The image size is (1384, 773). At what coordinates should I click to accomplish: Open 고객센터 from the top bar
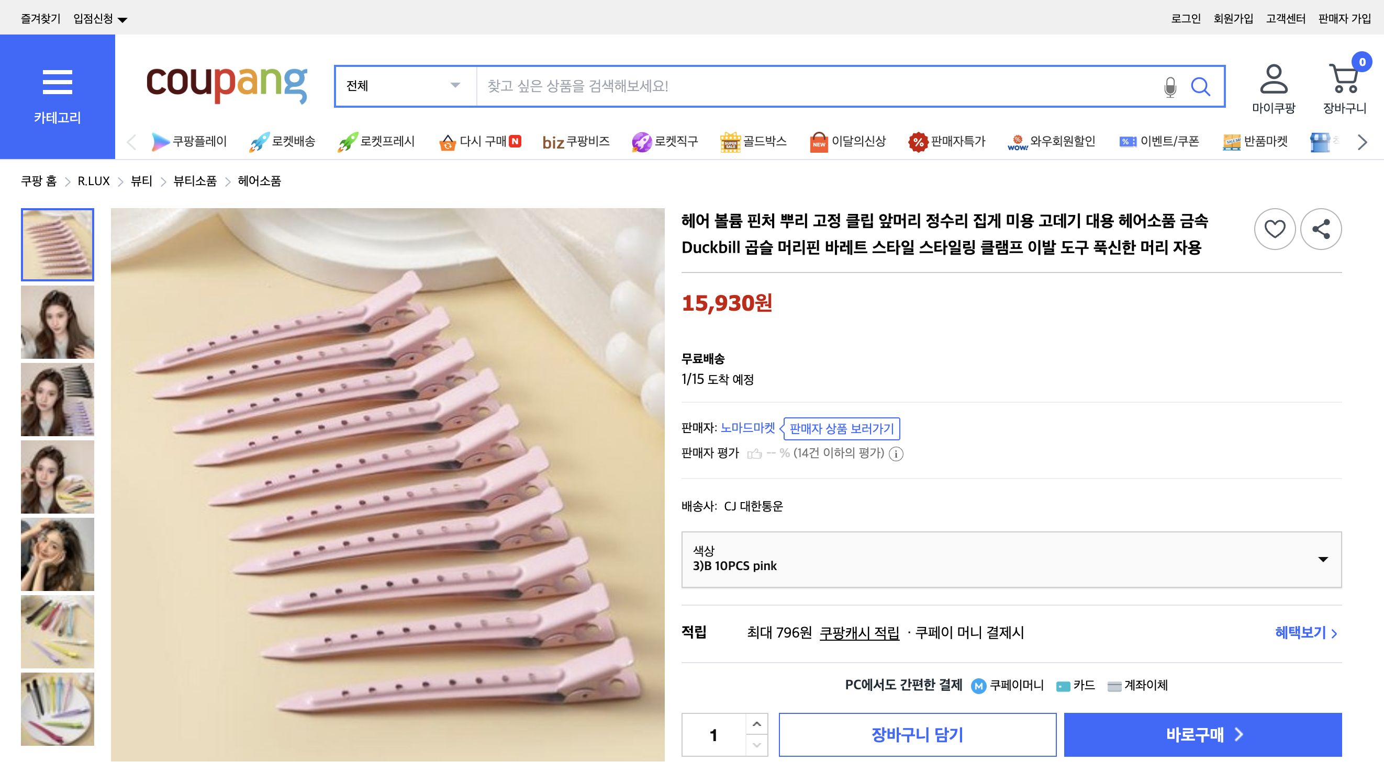tap(1286, 18)
